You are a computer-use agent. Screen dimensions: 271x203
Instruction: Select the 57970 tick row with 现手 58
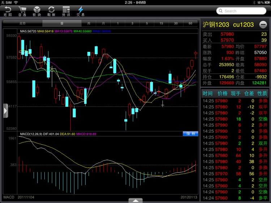click(235, 174)
